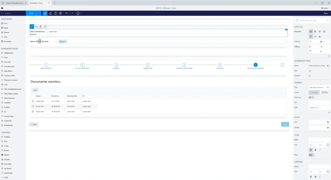The width and height of the screenshot is (331, 180).
Task: Open the Style dropdown in General section
Action: point(319,108)
